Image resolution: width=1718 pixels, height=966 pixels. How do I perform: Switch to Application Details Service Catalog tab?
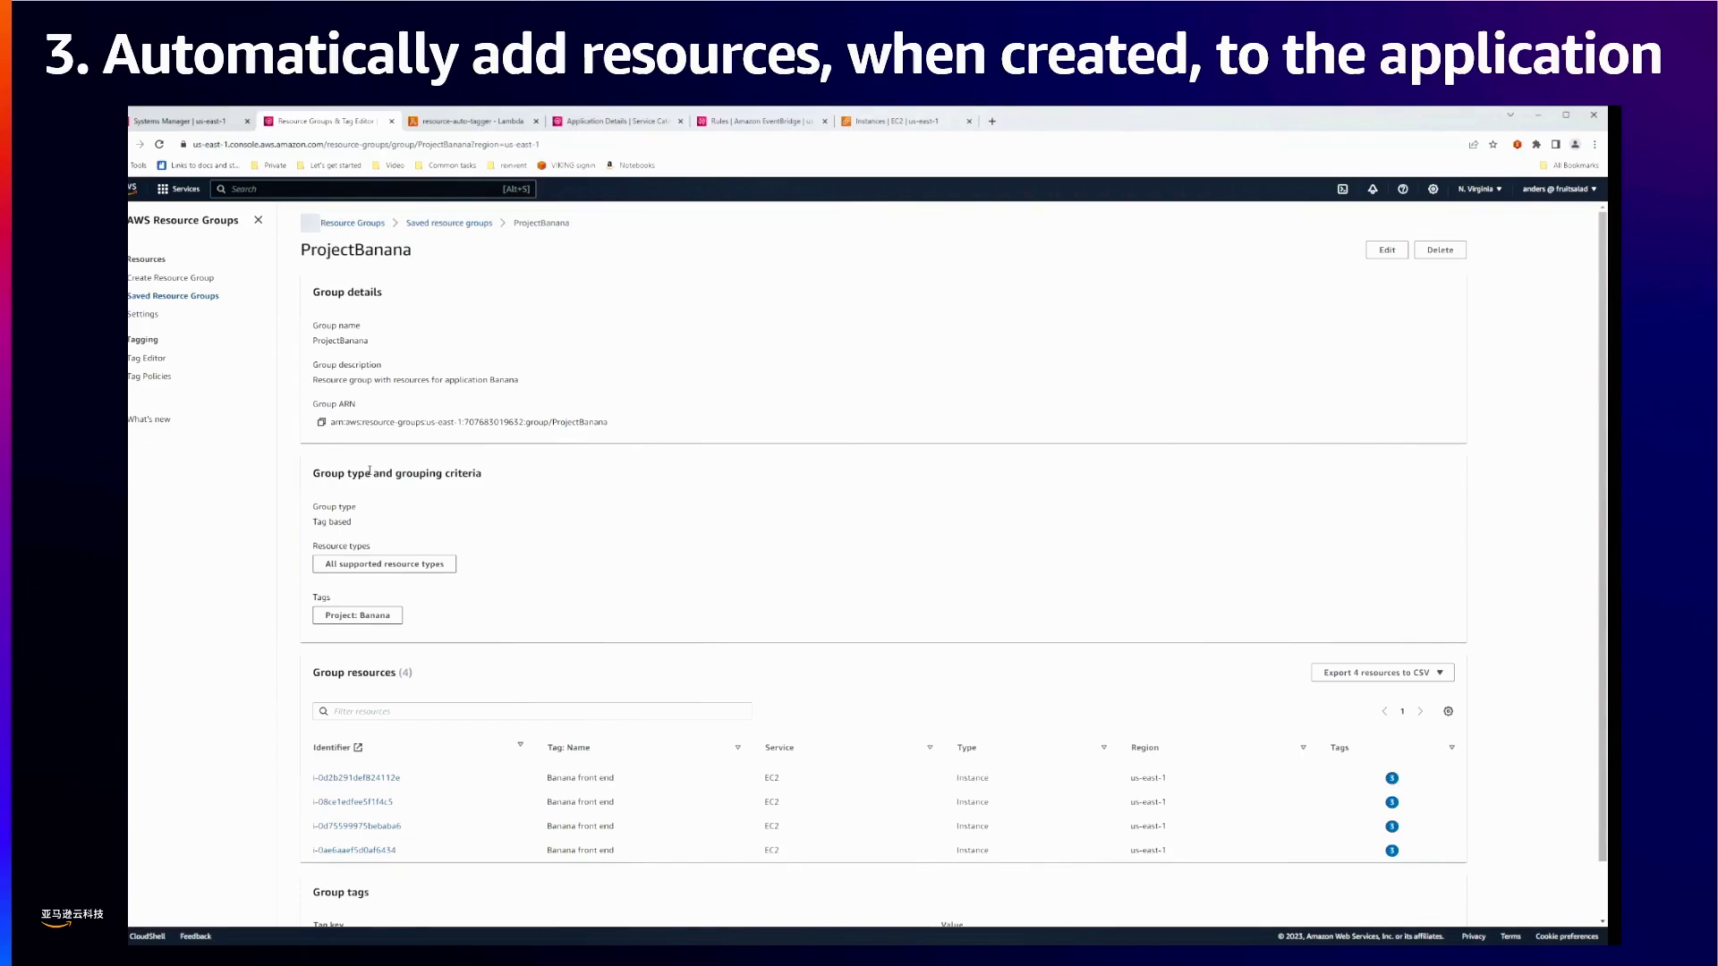coord(617,121)
